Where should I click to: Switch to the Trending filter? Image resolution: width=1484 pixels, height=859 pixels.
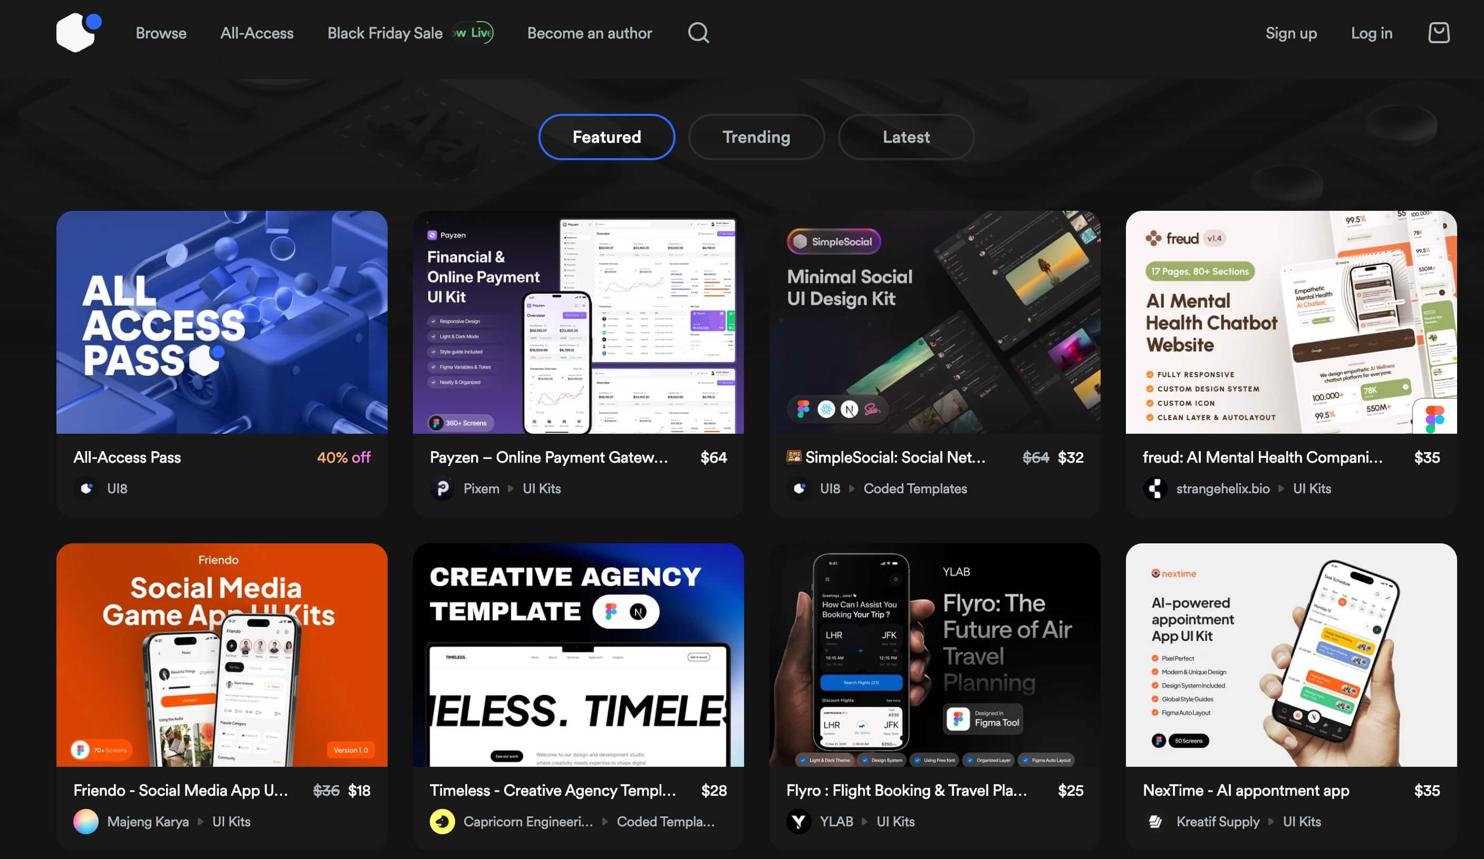[756, 137]
